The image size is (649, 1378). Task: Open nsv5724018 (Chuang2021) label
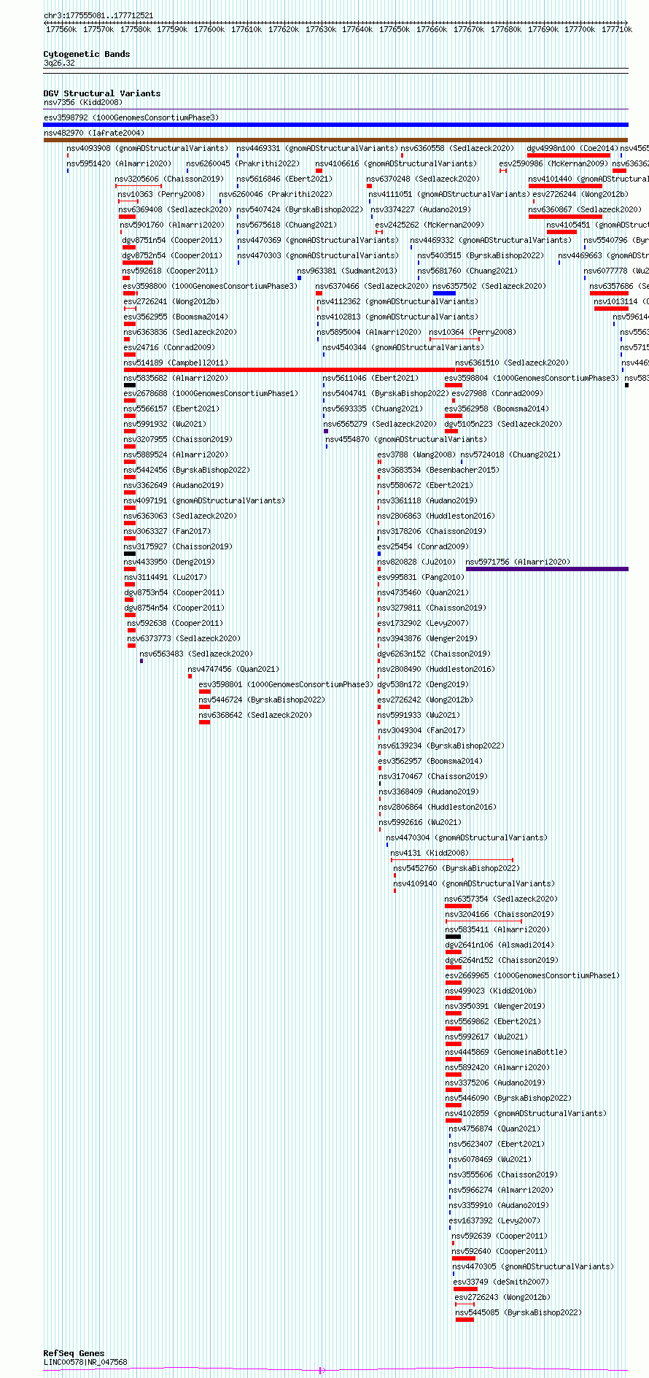[x=510, y=454]
